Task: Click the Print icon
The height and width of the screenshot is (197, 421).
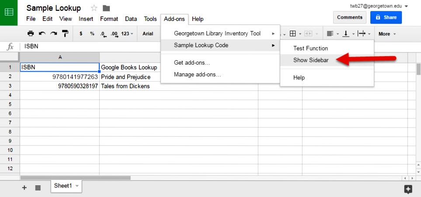Action: click(x=31, y=34)
